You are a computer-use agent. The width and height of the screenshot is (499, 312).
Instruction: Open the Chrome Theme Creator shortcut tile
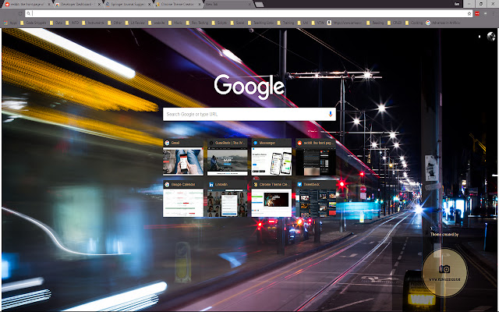coord(271,199)
